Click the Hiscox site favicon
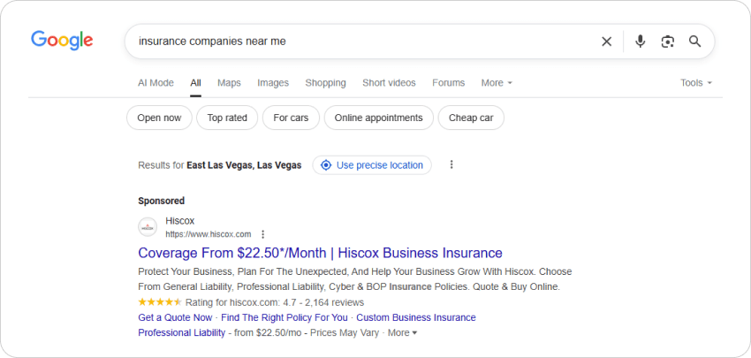 [x=148, y=227]
